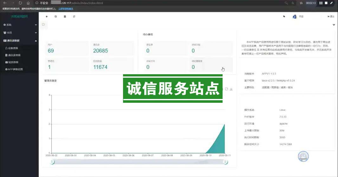The height and width of the screenshot is (177, 338).
Task: Stop the screen recording
Action: tap(326, 3)
